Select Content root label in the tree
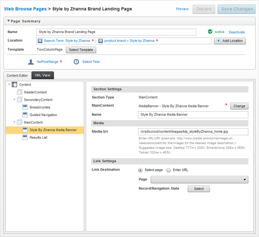 25,85
